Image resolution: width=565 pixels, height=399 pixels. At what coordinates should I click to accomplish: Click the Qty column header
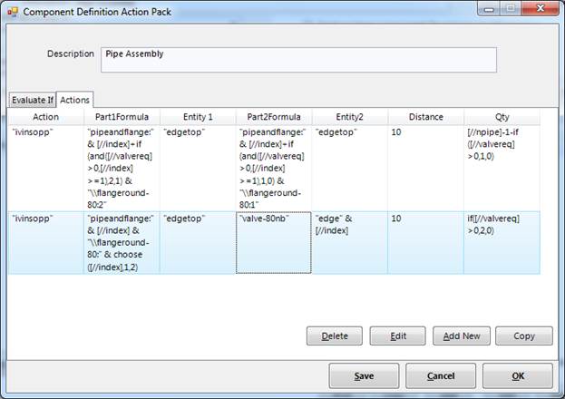point(502,117)
